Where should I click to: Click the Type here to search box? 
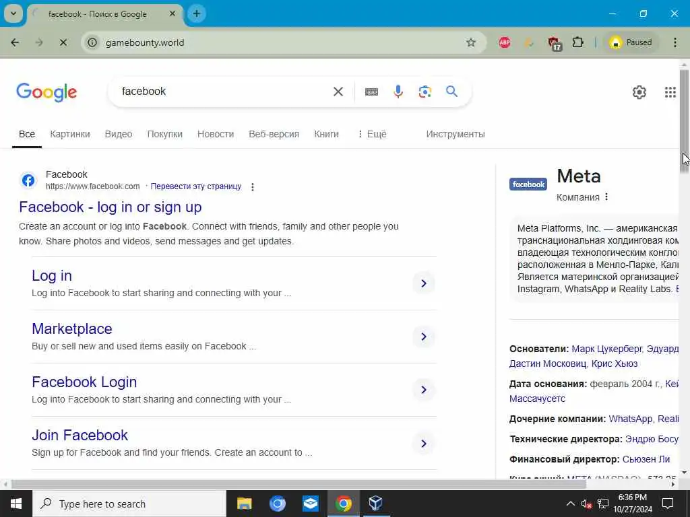point(129,504)
